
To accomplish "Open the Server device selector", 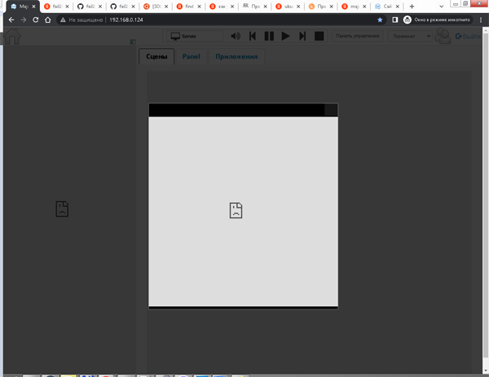I will pos(193,36).
